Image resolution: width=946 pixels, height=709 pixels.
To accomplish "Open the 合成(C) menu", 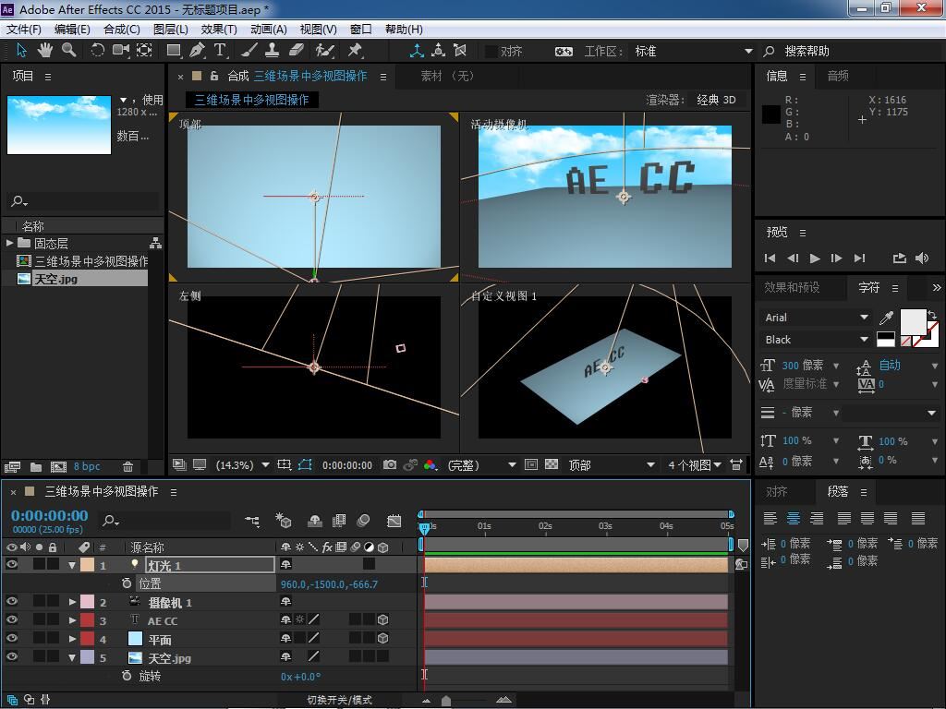I will (121, 29).
